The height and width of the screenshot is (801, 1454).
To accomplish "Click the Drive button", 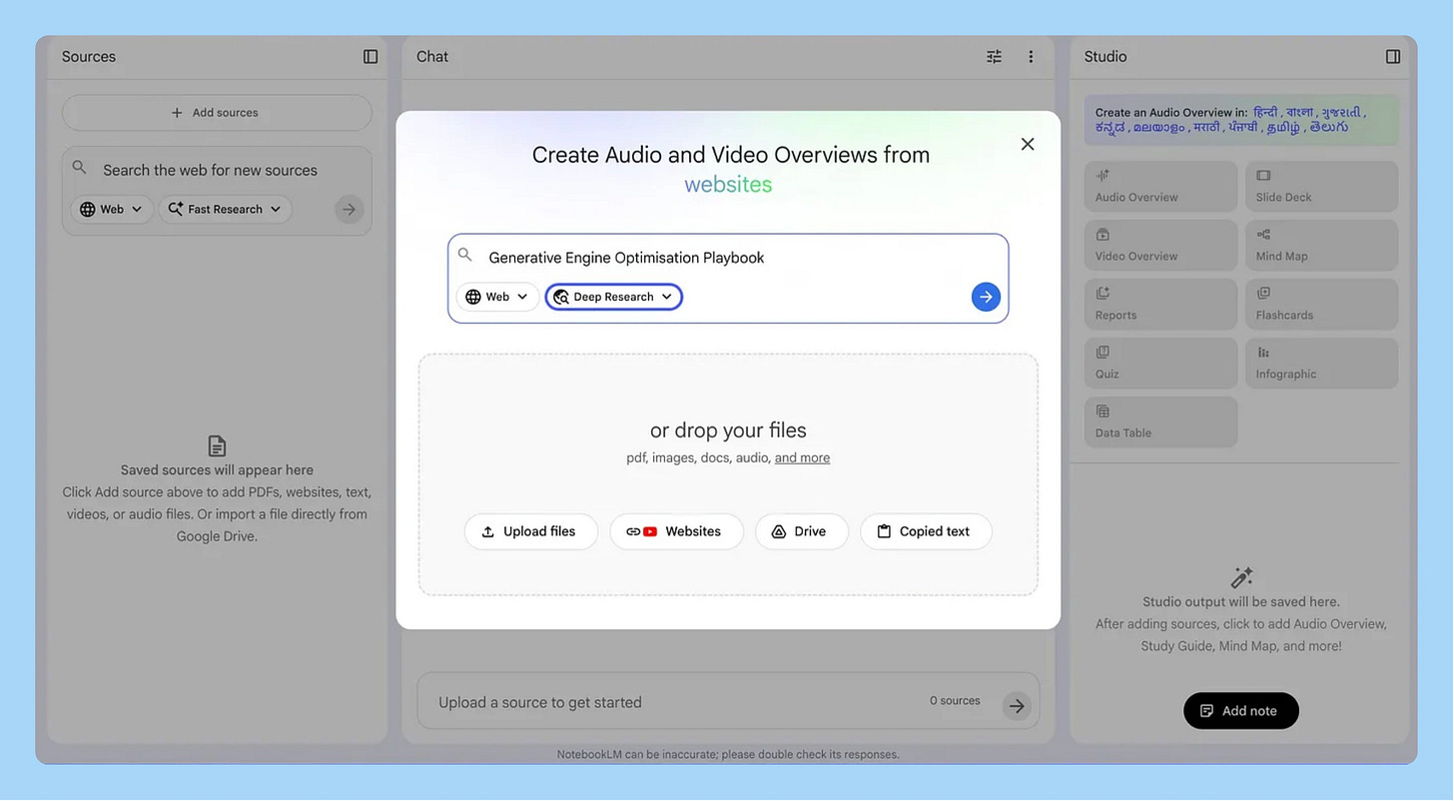I will [802, 531].
